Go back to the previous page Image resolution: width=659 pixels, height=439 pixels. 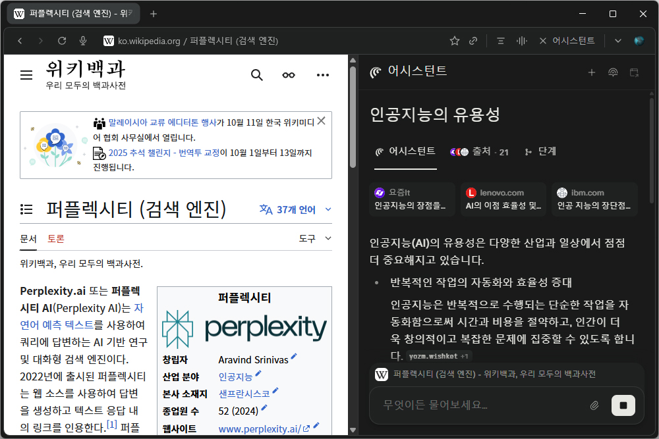[x=20, y=41]
